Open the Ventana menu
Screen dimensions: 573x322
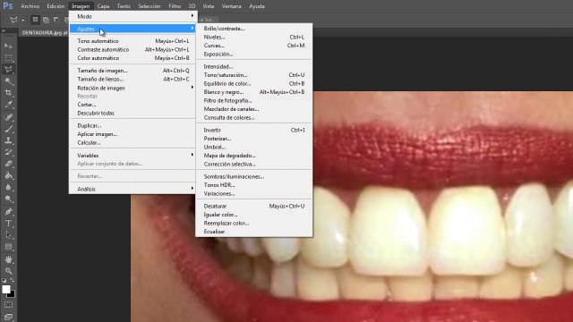(231, 6)
